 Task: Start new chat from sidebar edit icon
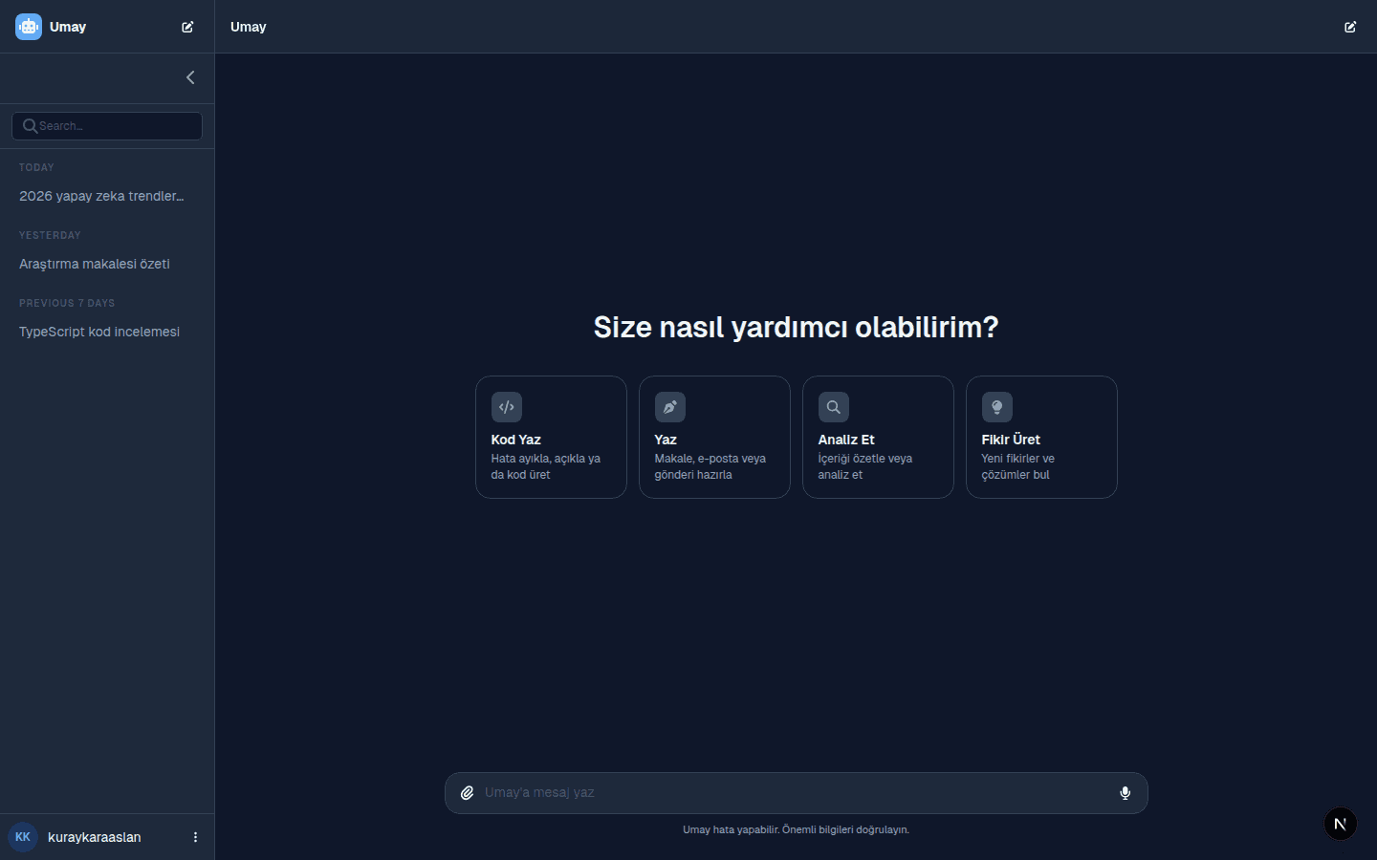(187, 27)
